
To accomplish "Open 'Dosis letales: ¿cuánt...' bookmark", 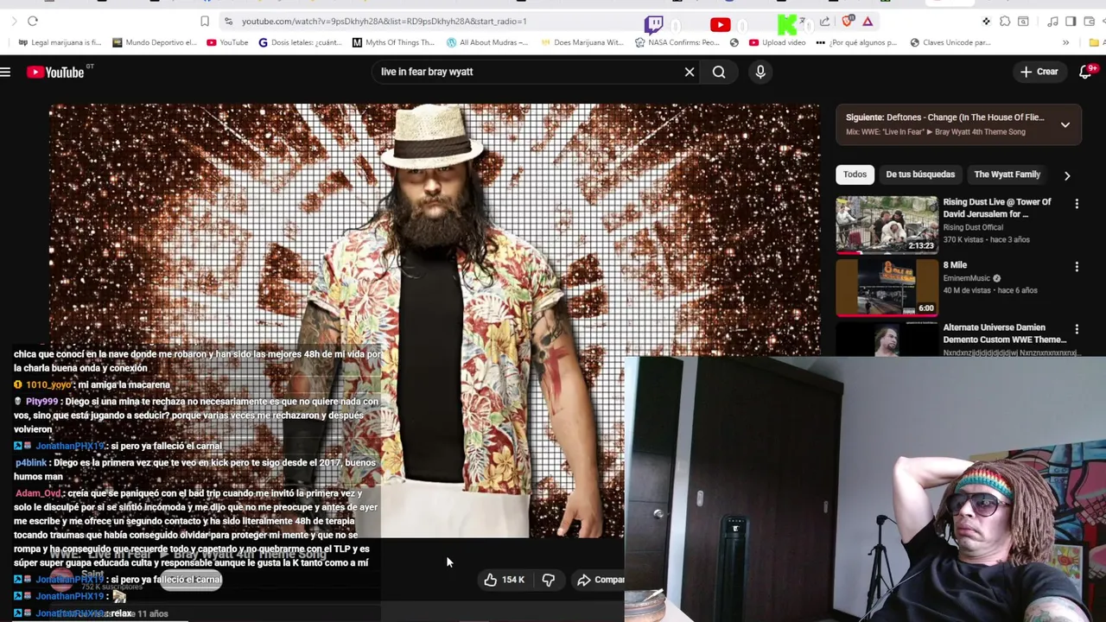I will click(x=301, y=42).
